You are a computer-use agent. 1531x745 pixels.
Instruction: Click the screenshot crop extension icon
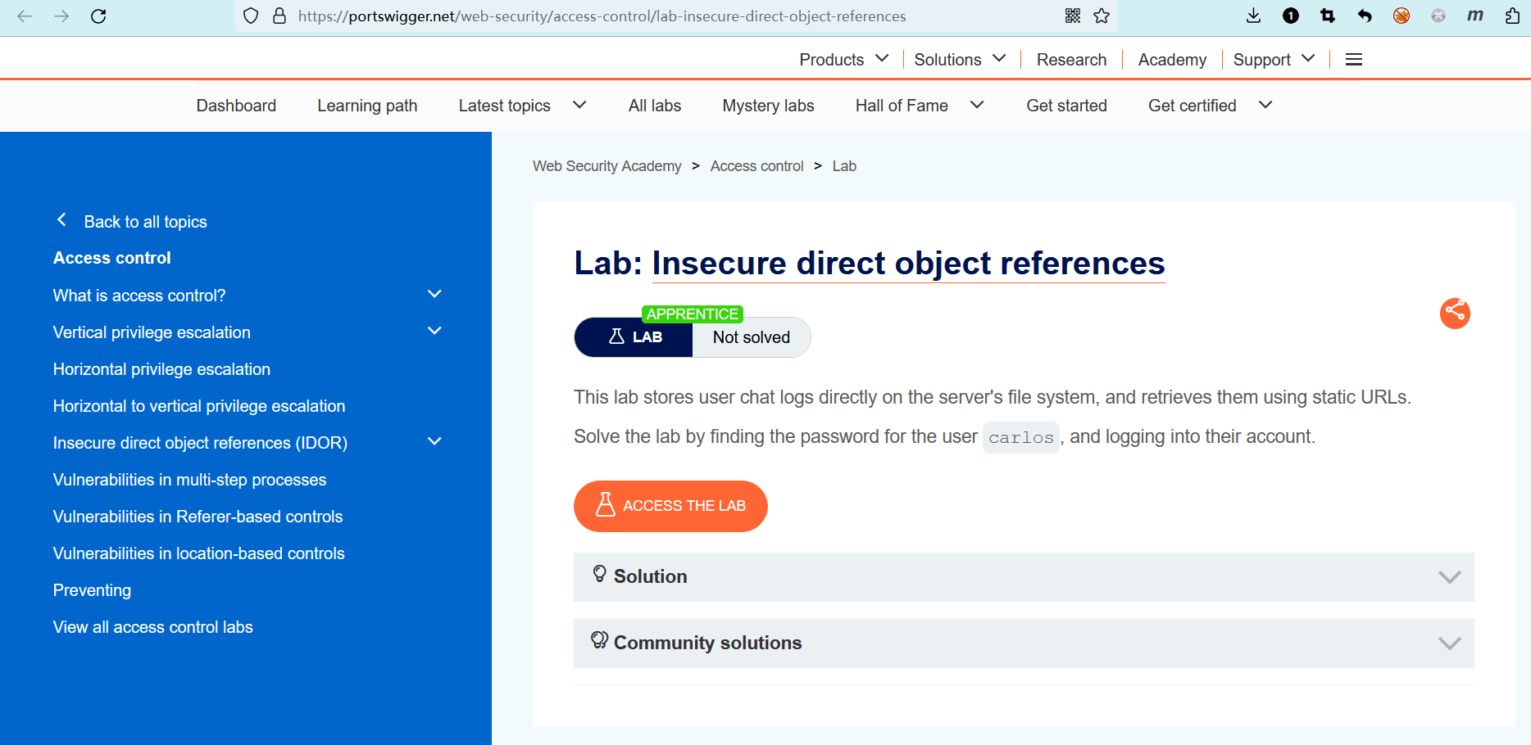(x=1328, y=16)
